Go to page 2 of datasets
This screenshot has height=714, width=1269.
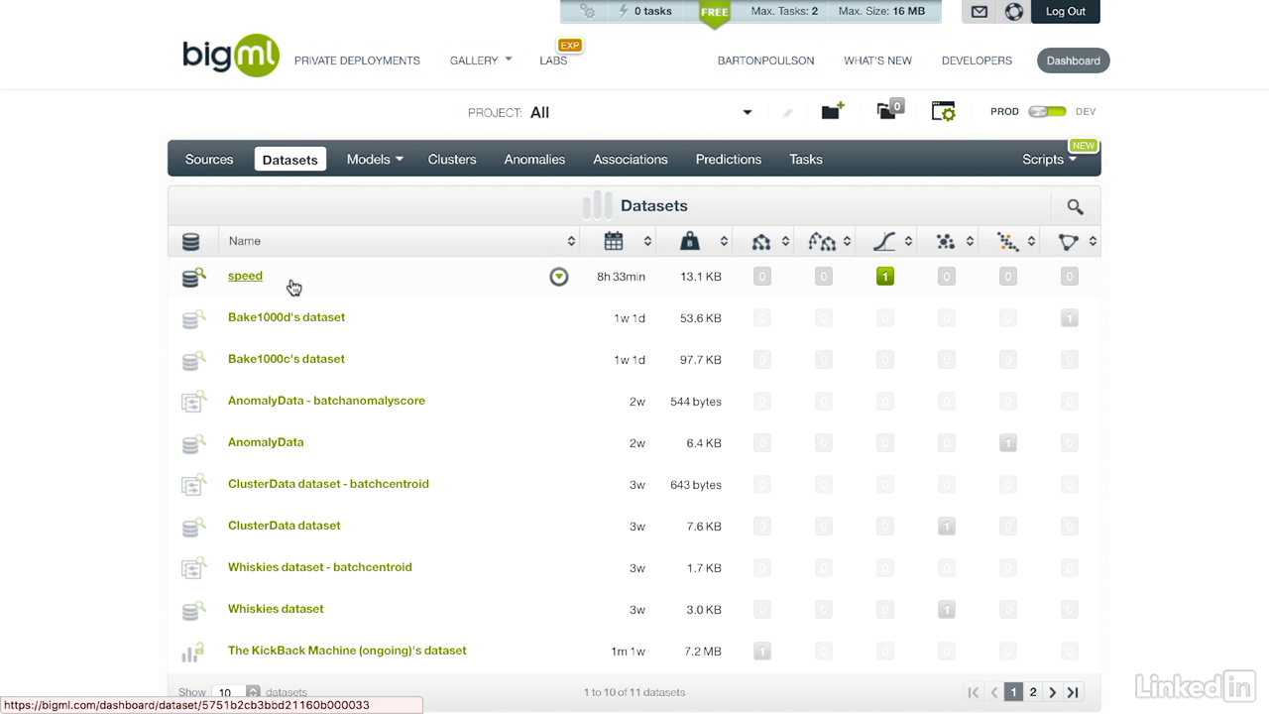tap(1033, 692)
